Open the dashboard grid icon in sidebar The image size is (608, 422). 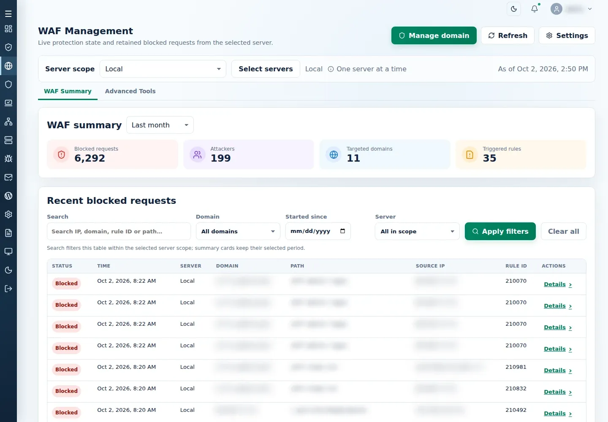pos(8,29)
